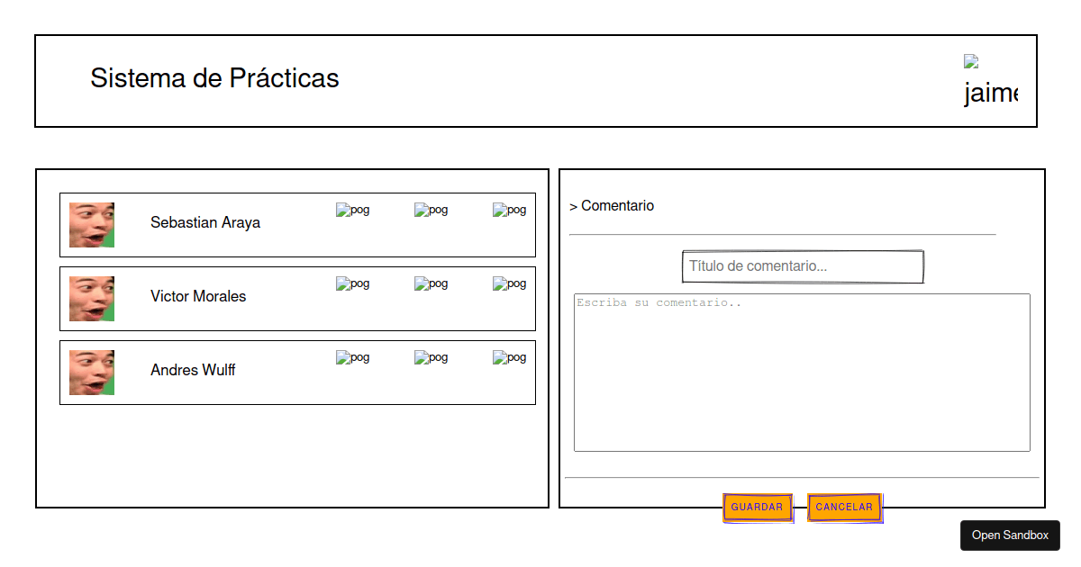Click the Sistema de Prácticas header title
This screenshot has height=567, width=1081.
(213, 79)
